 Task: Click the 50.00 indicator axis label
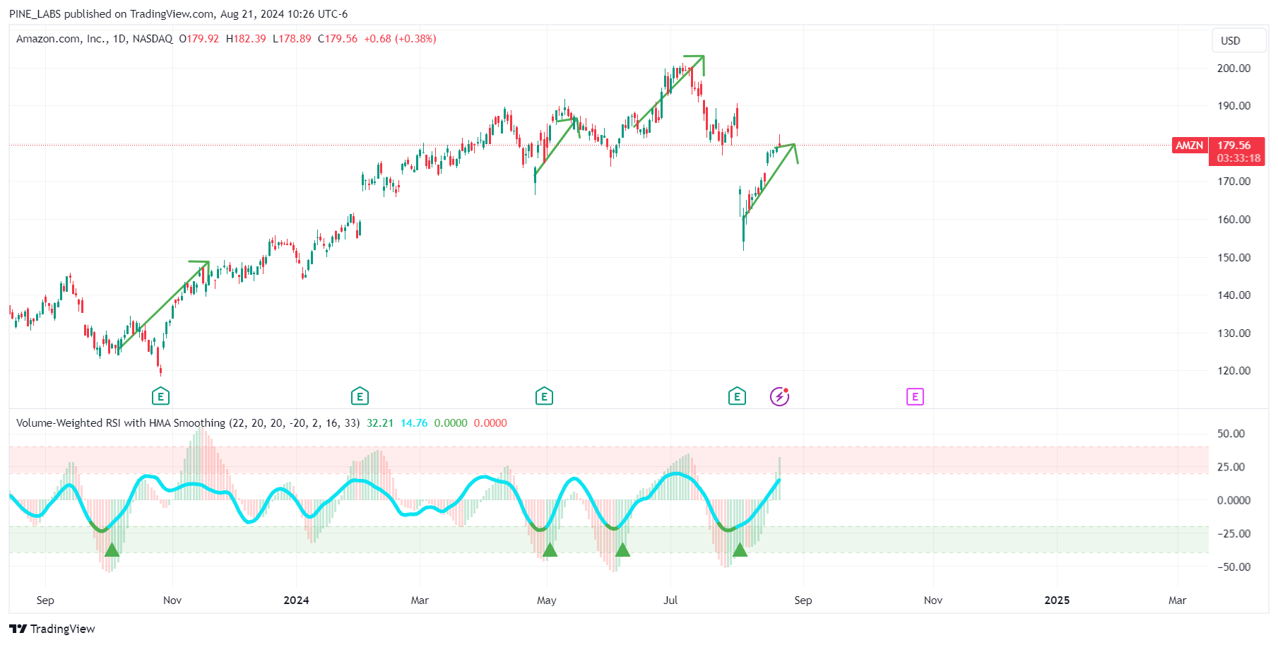pos(1231,434)
